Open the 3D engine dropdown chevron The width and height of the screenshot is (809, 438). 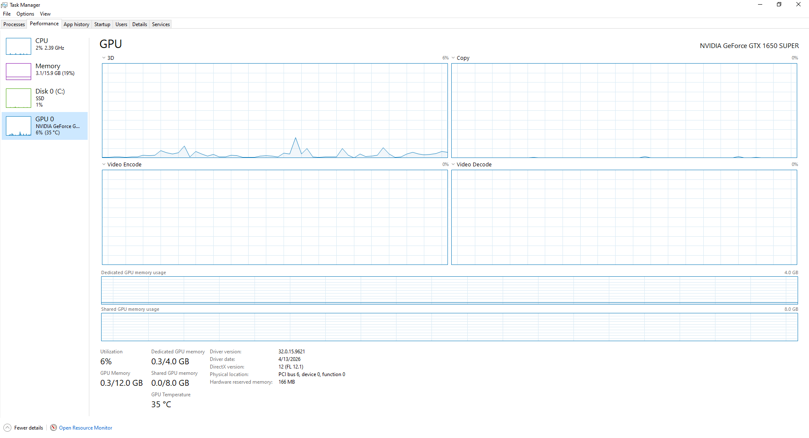[104, 58]
